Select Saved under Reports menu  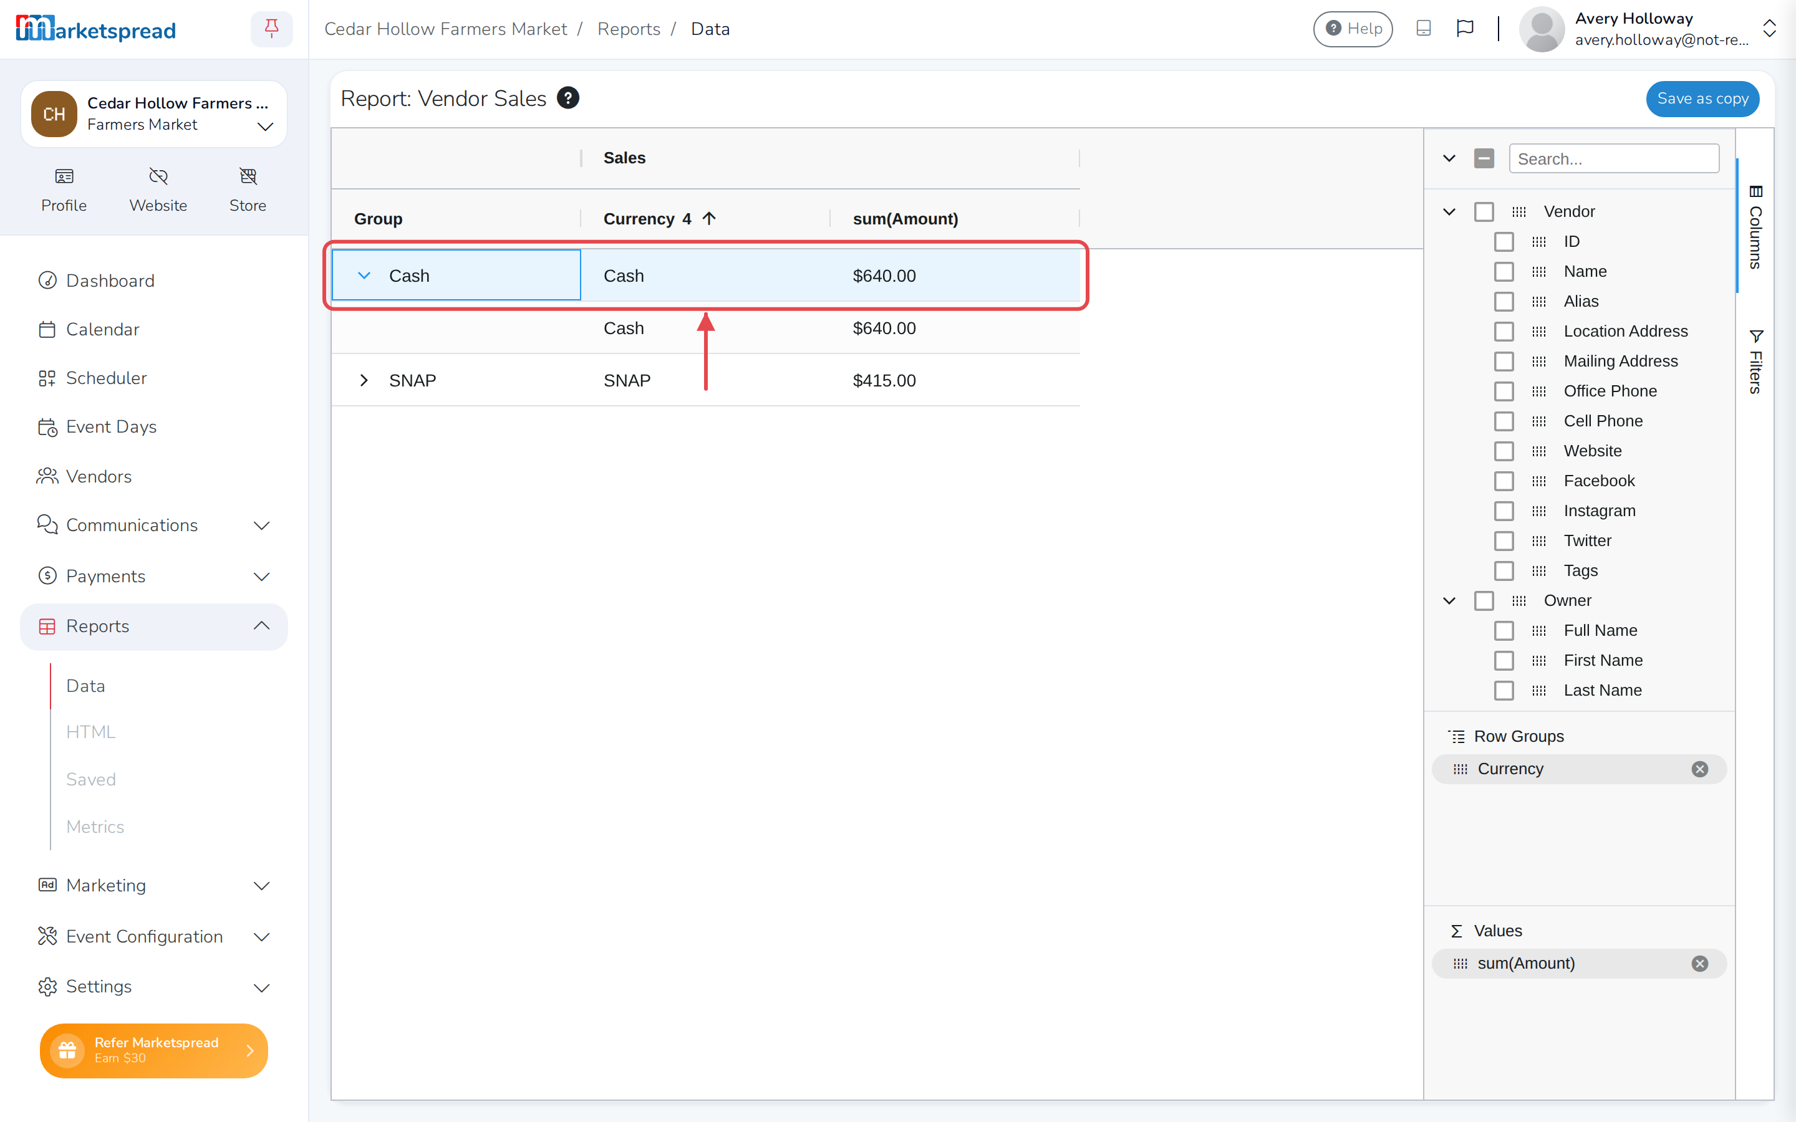pos(90,779)
